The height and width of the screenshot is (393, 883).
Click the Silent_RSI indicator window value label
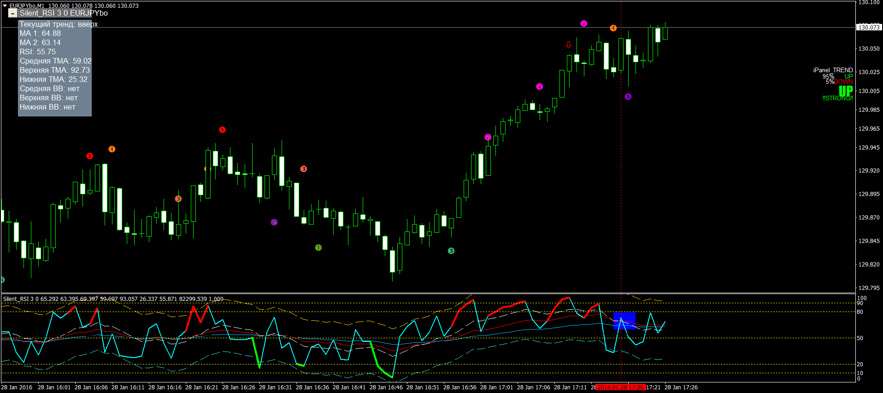(113, 299)
